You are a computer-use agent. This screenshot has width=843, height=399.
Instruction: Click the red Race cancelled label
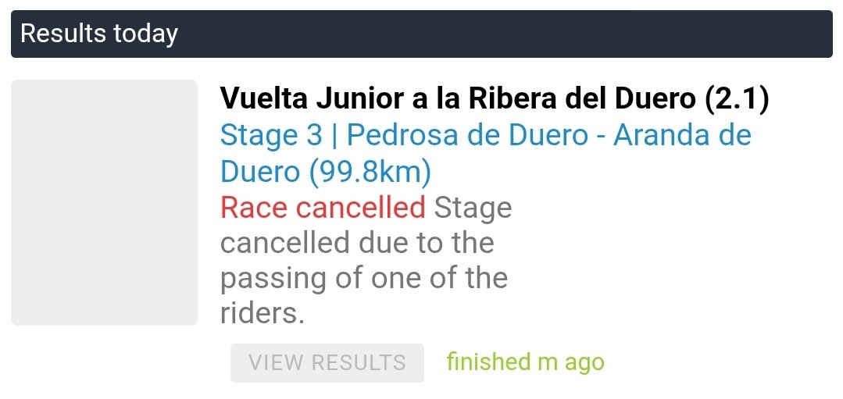(322, 208)
